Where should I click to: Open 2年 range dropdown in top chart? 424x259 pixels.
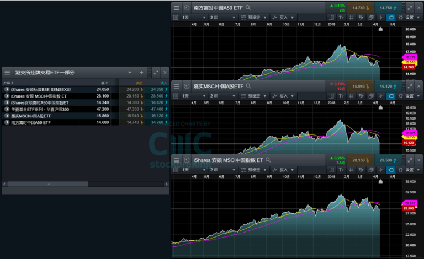(x=222, y=18)
